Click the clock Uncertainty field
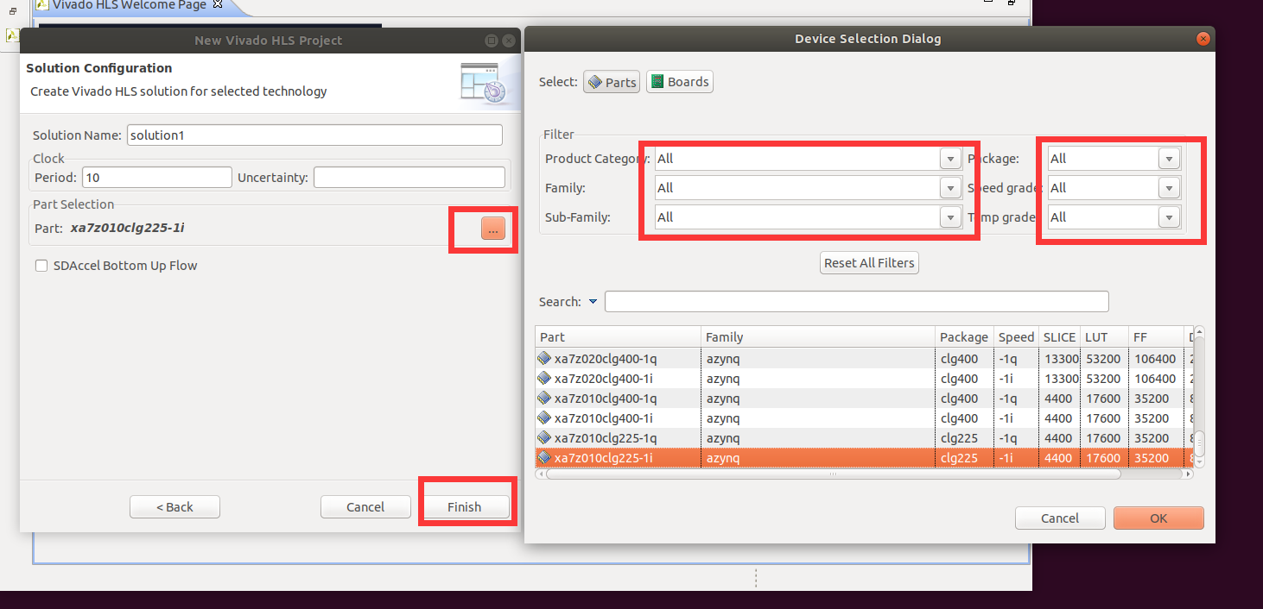This screenshot has width=1263, height=609. pyautogui.click(x=409, y=177)
